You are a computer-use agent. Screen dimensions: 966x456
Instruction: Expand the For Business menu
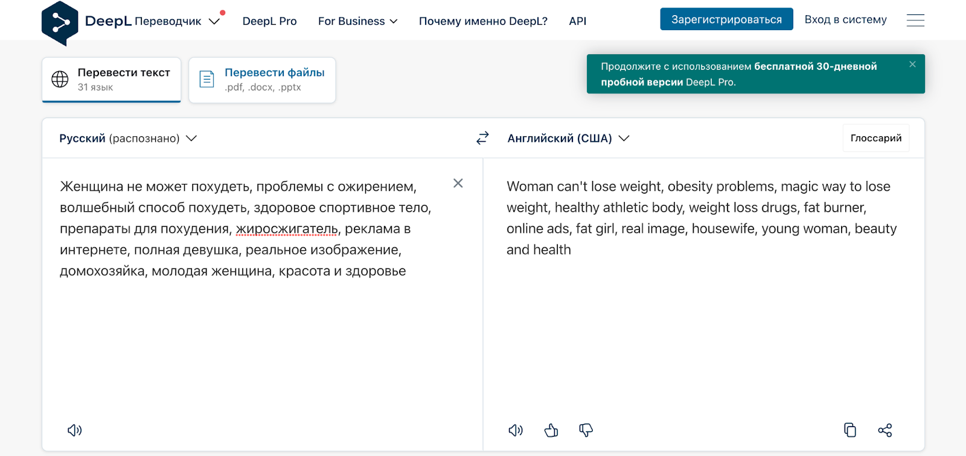coord(357,21)
